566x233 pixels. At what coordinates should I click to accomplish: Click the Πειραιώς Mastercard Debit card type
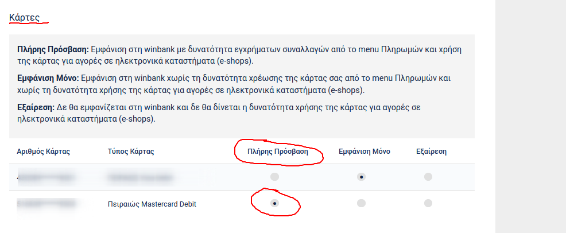(x=152, y=204)
